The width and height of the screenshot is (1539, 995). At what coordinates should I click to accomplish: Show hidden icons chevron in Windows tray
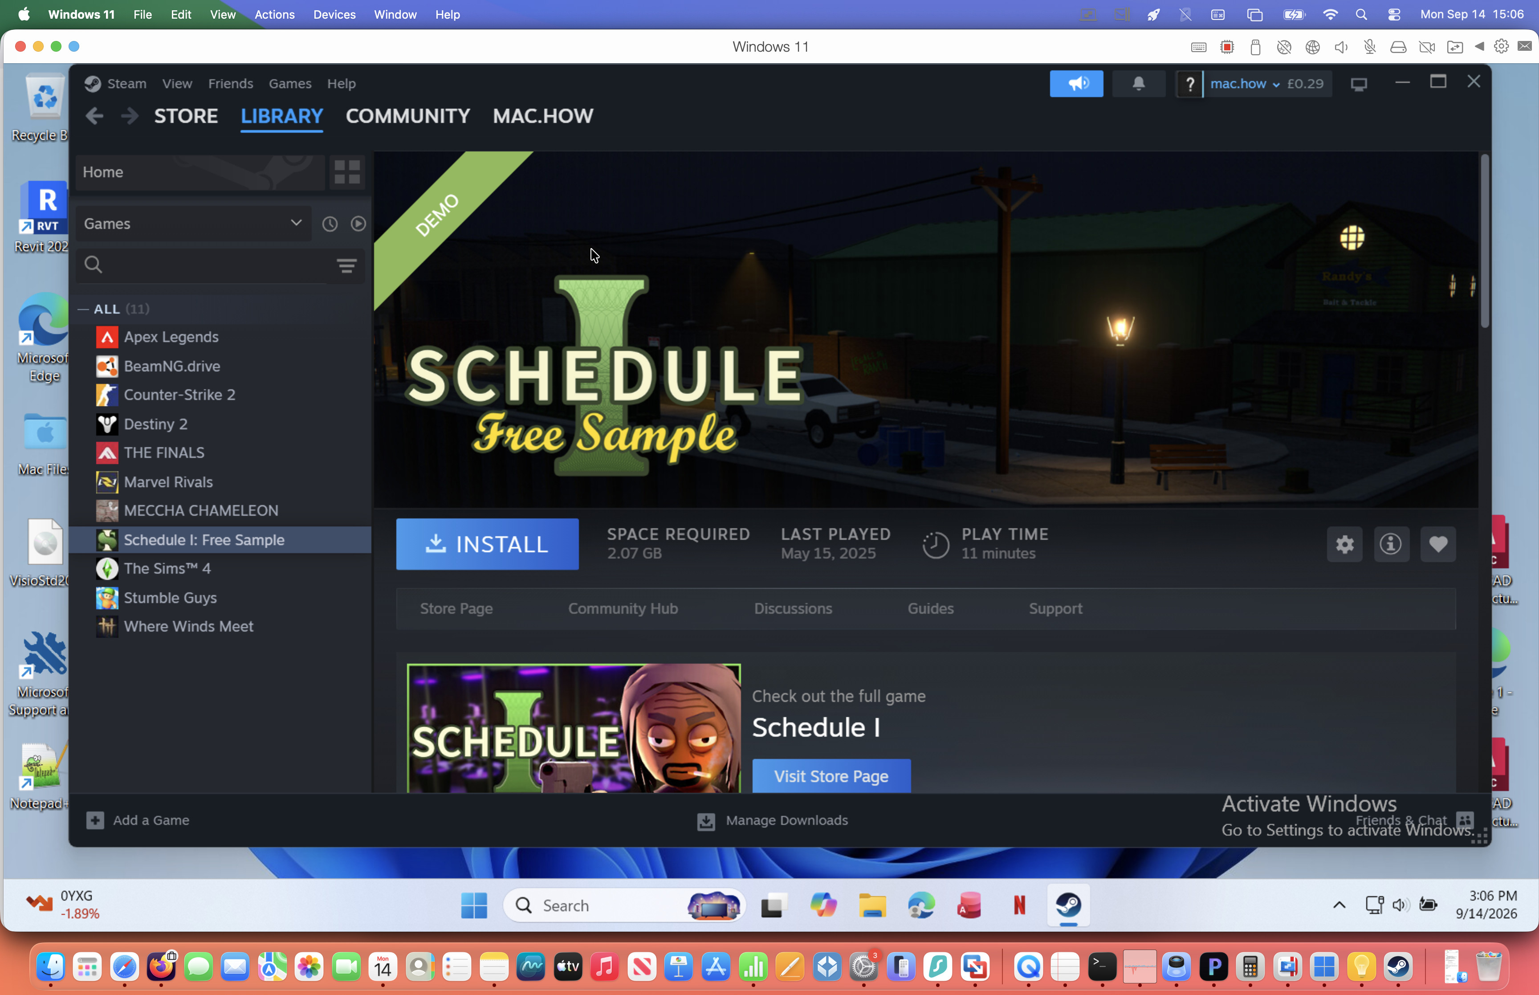(x=1339, y=905)
